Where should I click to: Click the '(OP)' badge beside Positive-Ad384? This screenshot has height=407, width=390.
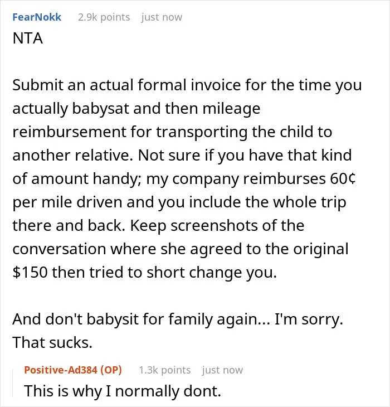111,370
